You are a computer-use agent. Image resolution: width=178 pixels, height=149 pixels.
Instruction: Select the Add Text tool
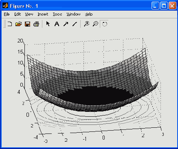coord(57,24)
